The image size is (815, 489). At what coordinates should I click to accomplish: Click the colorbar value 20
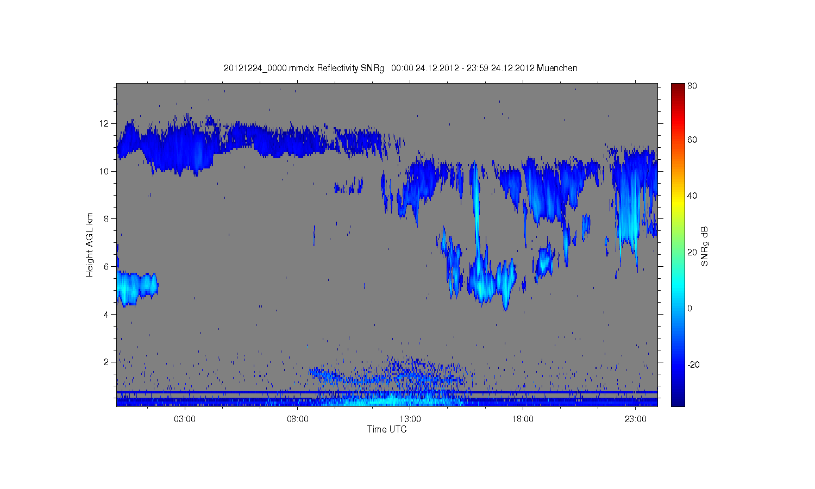692,252
